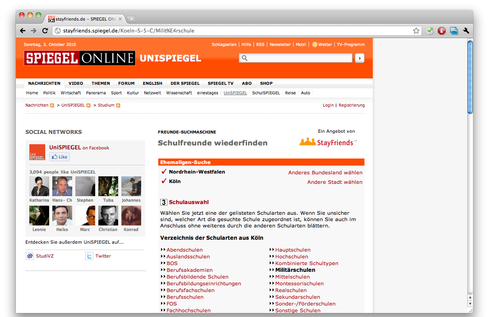
Task: Go to the Wissenschaft section
Action: (179, 93)
